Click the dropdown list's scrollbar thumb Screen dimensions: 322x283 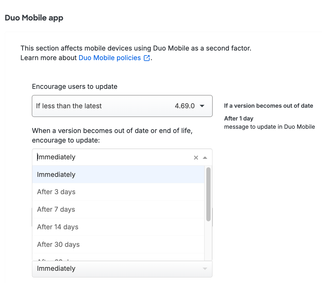point(208,194)
